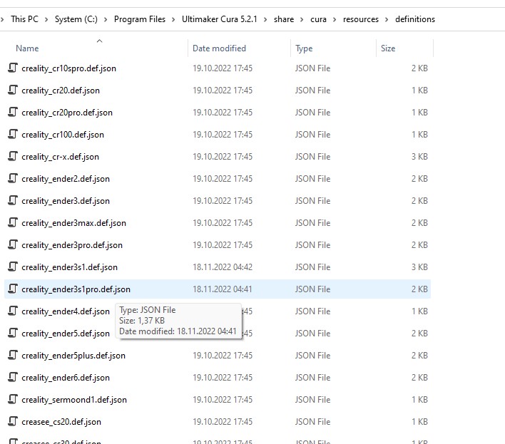Viewport: 505px width, 444px height.
Task: Go to System (C:) breadcrumb
Action: pos(76,19)
